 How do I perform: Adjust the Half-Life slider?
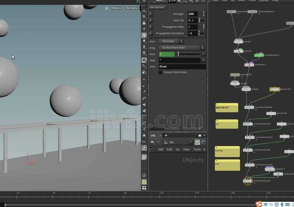pos(202,20)
